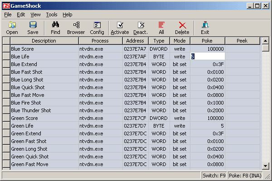272x181 pixels.
Task: Click DWORD type of Blue Score
Action: (159, 49)
